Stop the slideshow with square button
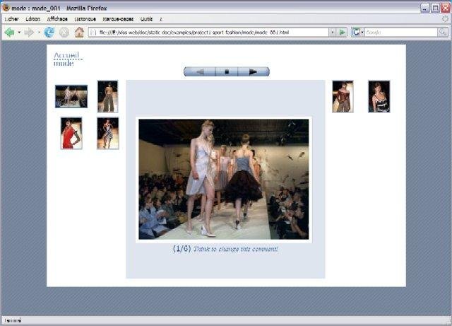 [227, 71]
